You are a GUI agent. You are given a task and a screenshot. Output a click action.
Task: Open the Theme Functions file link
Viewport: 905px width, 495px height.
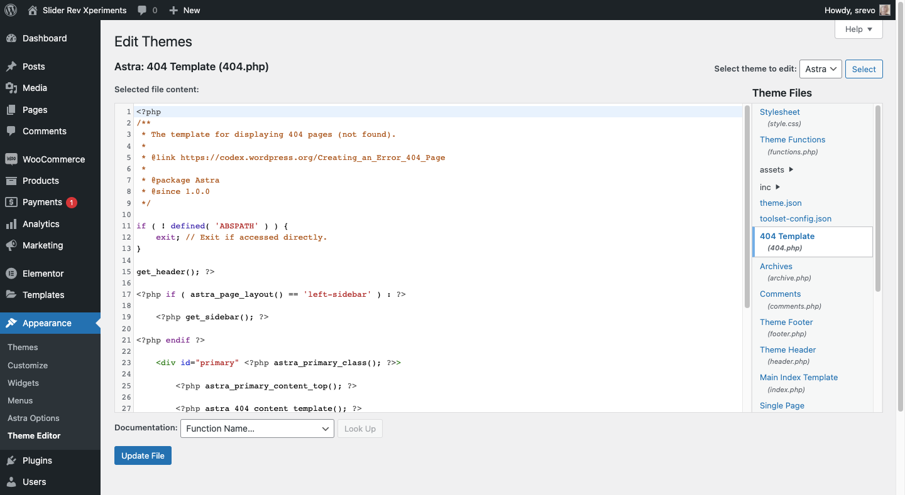(x=793, y=139)
